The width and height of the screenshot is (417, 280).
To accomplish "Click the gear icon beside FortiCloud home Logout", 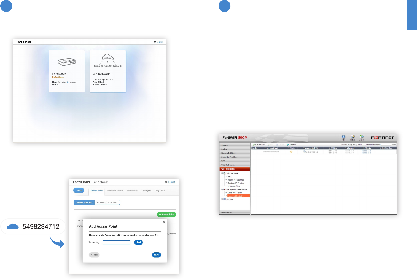I will tap(155, 42).
